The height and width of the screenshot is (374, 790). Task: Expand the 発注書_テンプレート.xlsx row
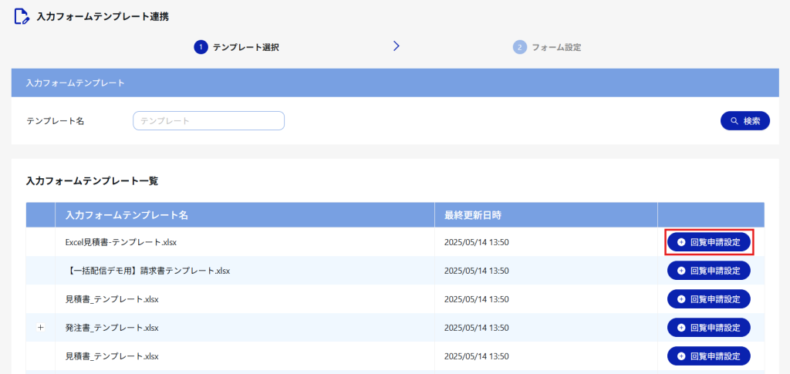click(x=41, y=328)
